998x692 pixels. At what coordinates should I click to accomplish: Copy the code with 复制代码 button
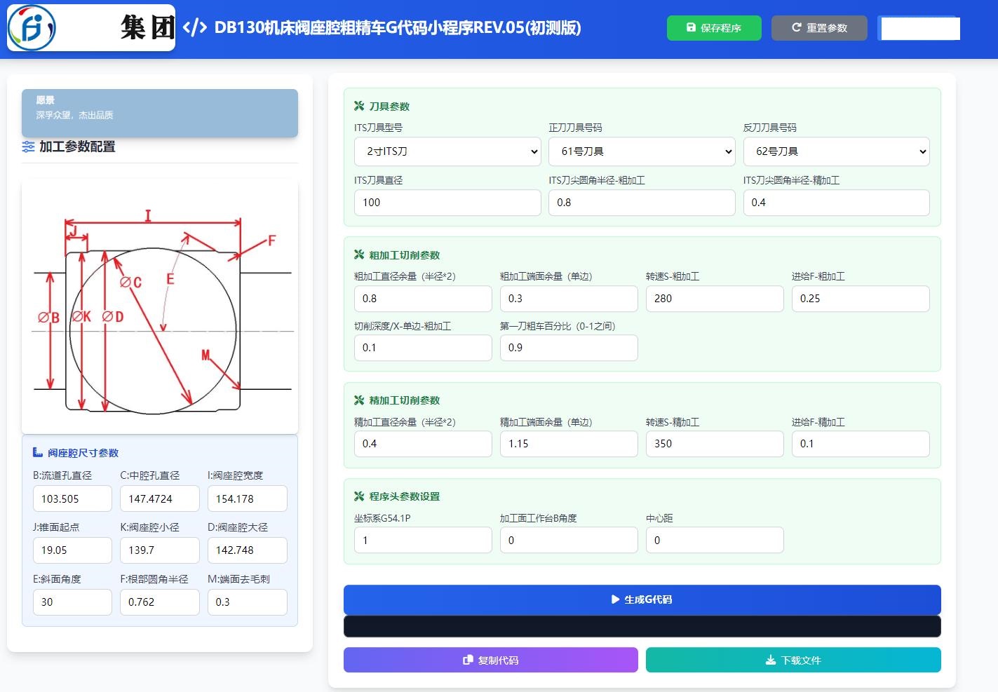491,660
